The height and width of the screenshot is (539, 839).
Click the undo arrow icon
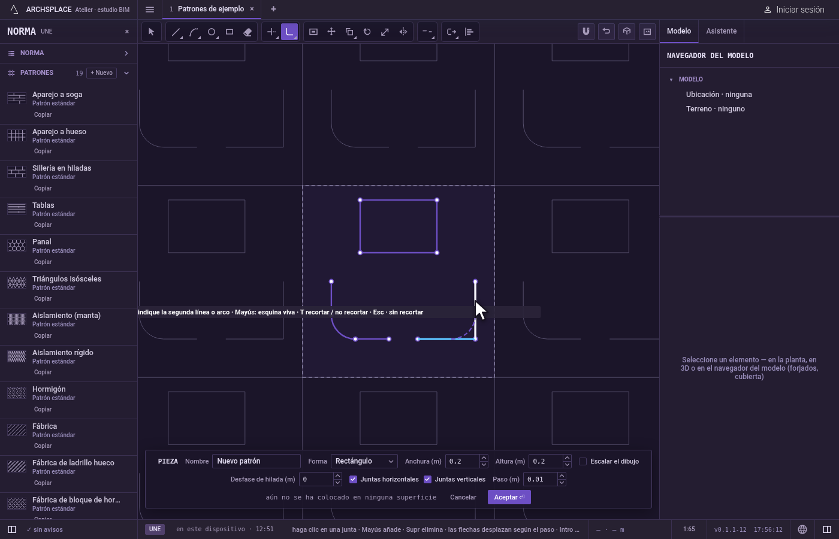pos(606,32)
